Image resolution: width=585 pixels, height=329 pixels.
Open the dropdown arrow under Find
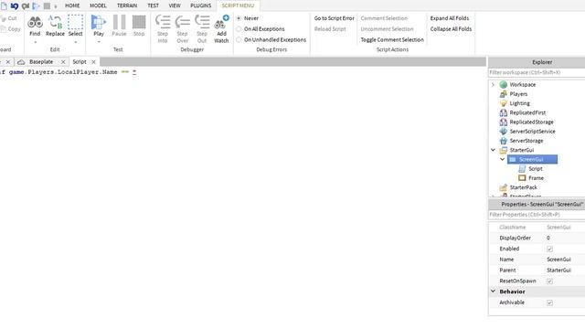[35, 42]
